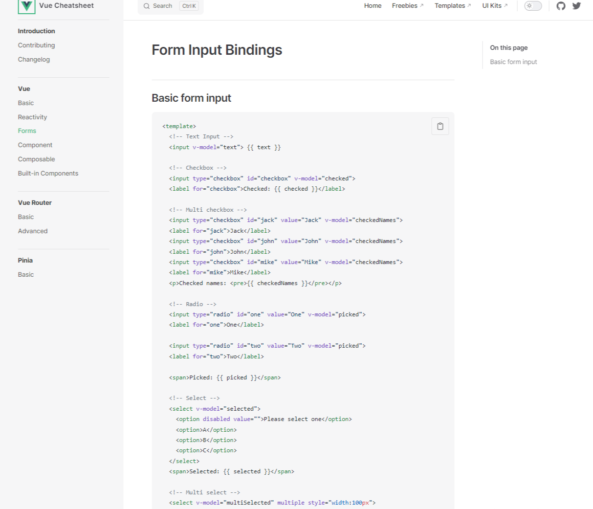Click the multiSelected select code line

(x=272, y=503)
